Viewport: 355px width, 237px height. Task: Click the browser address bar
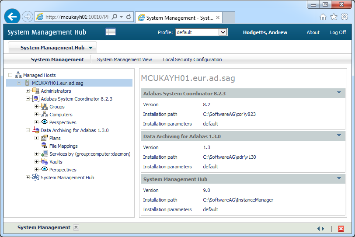click(77, 17)
